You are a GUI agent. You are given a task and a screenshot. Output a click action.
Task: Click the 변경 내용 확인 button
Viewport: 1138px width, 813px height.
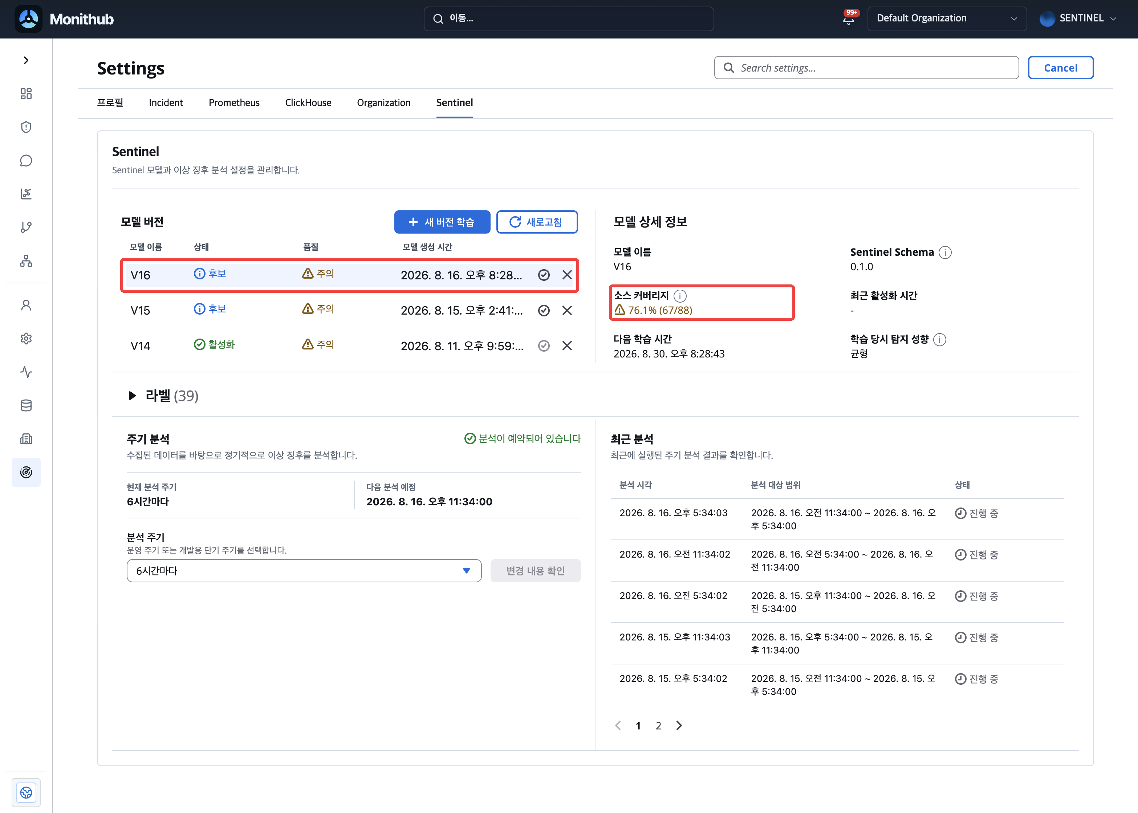536,571
